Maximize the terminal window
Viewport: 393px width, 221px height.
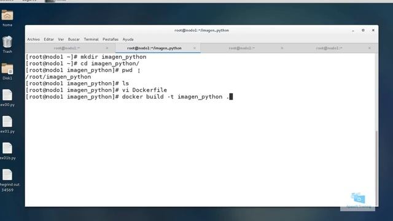(x=363, y=30)
